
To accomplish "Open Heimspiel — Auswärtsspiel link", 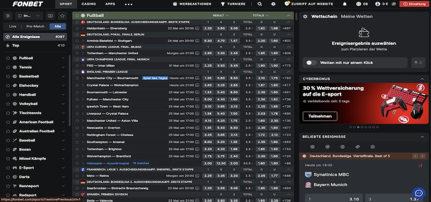I will [108, 163].
